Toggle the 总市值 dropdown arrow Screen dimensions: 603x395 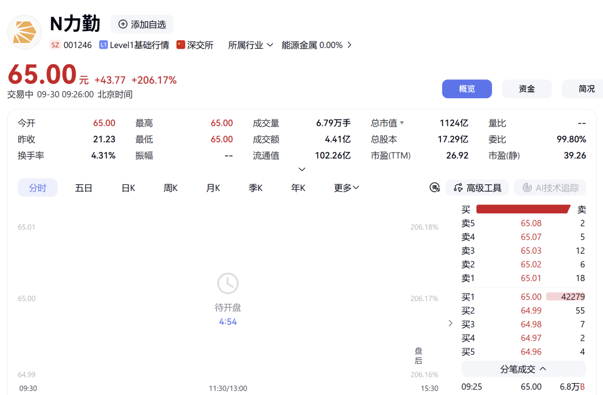(402, 123)
